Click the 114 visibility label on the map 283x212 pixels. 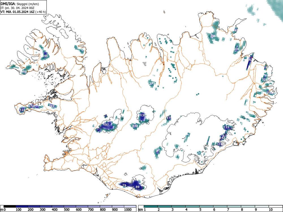click(220, 144)
